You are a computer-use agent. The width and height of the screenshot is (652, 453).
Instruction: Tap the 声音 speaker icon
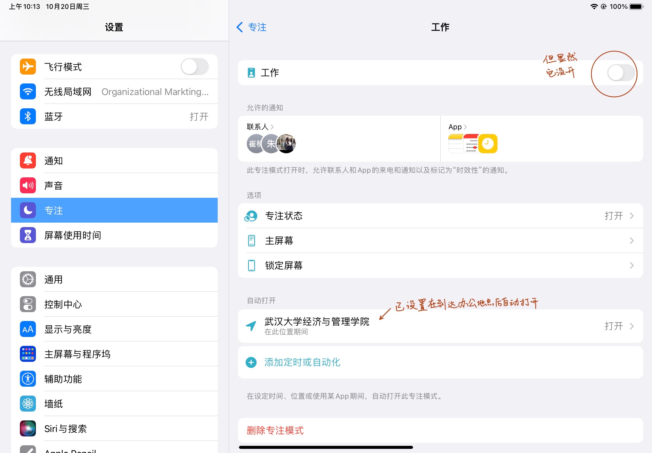(28, 185)
